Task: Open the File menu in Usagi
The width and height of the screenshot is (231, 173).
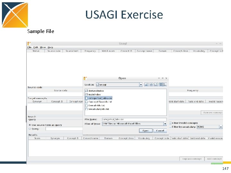Action: coord(30,47)
